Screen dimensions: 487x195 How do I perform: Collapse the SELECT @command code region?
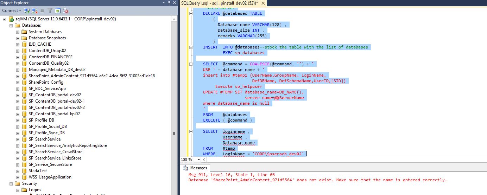point(191,64)
